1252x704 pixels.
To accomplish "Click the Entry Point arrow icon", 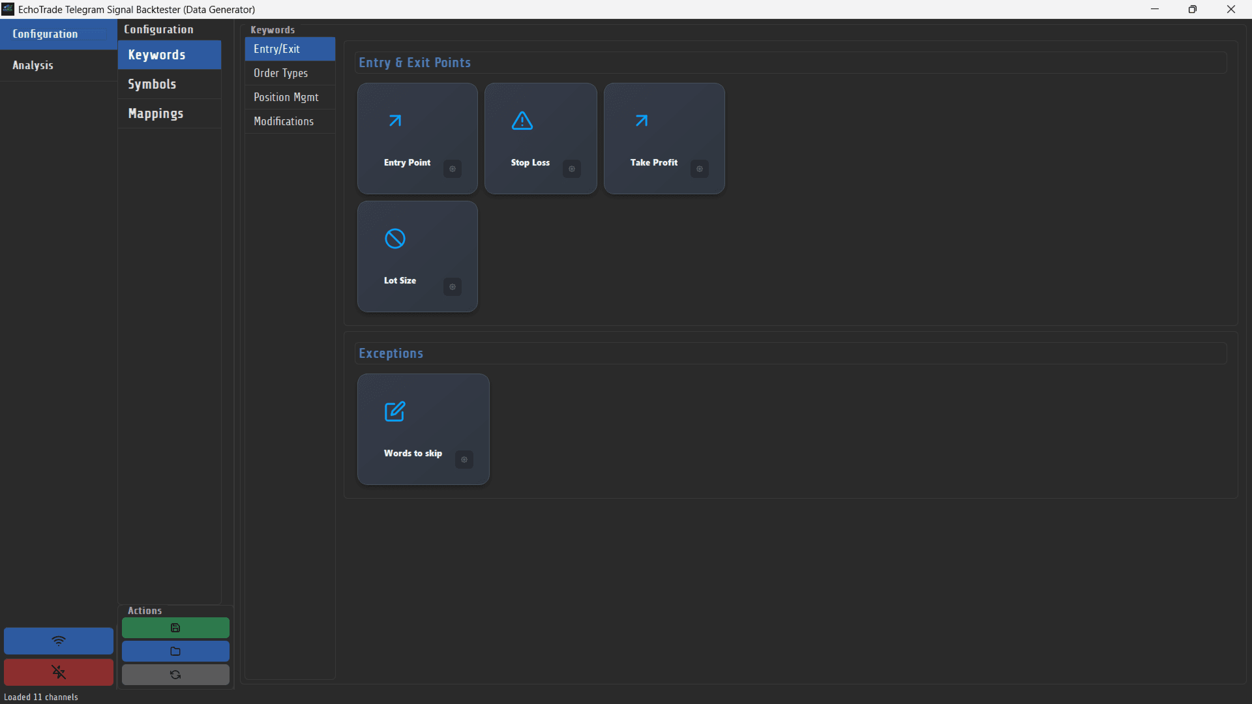I will click(x=395, y=121).
